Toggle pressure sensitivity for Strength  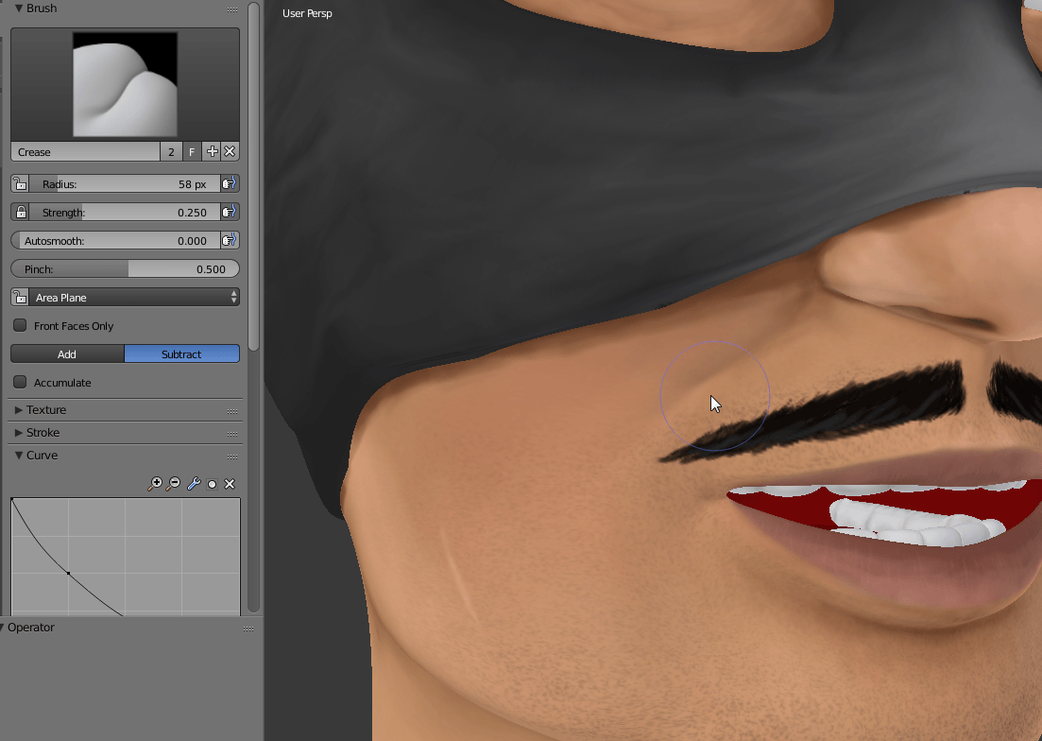pos(229,213)
